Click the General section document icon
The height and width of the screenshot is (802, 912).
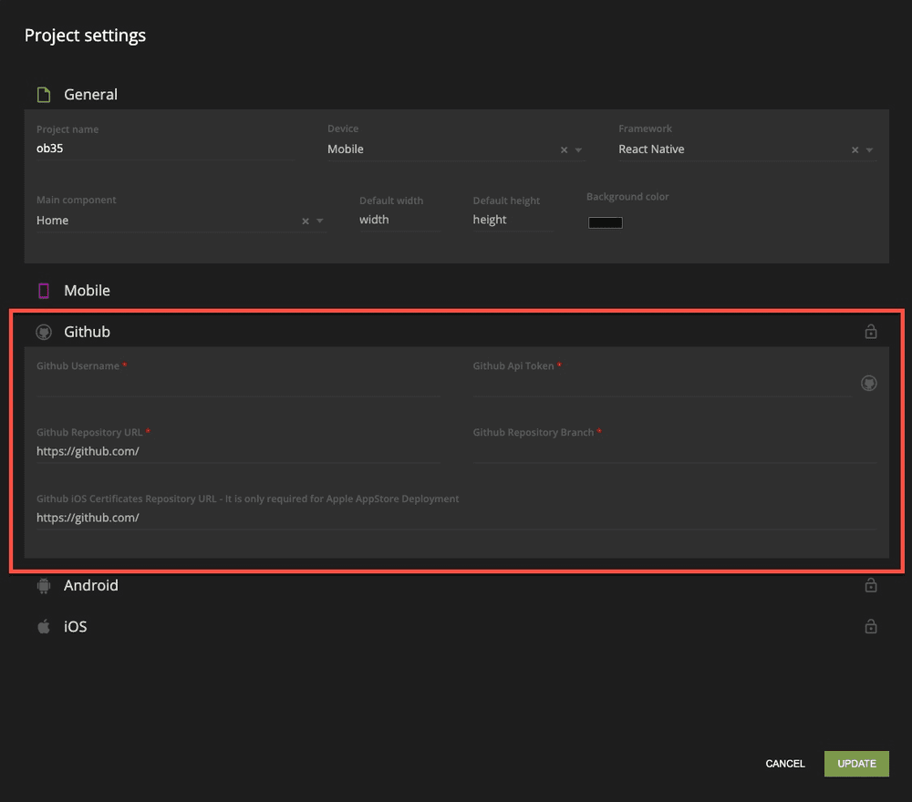[x=44, y=95]
